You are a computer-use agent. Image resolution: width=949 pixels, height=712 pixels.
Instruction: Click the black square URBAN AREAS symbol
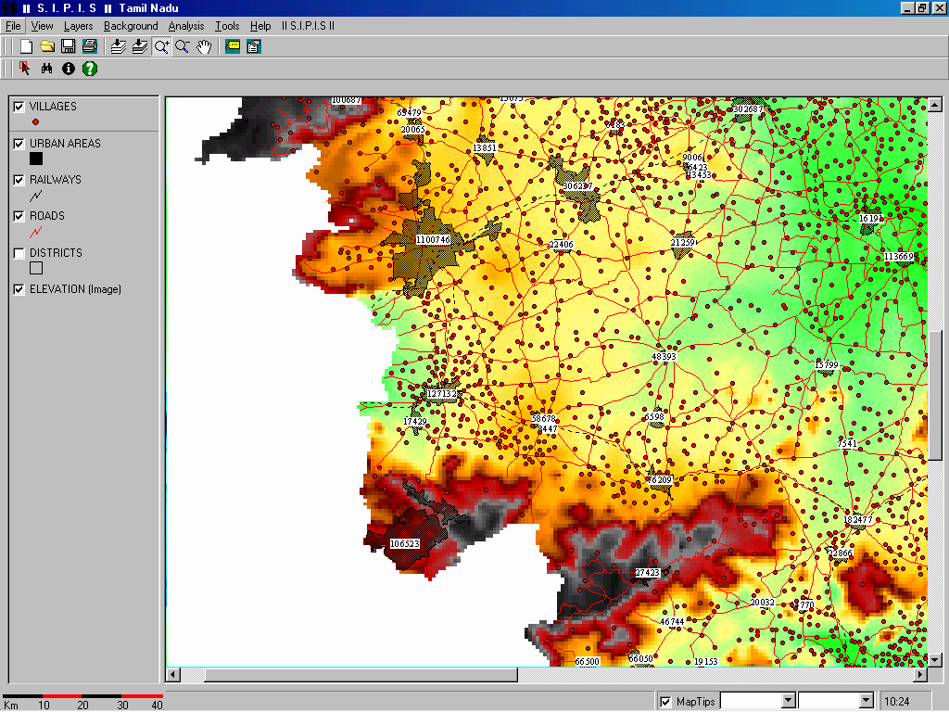(x=36, y=159)
